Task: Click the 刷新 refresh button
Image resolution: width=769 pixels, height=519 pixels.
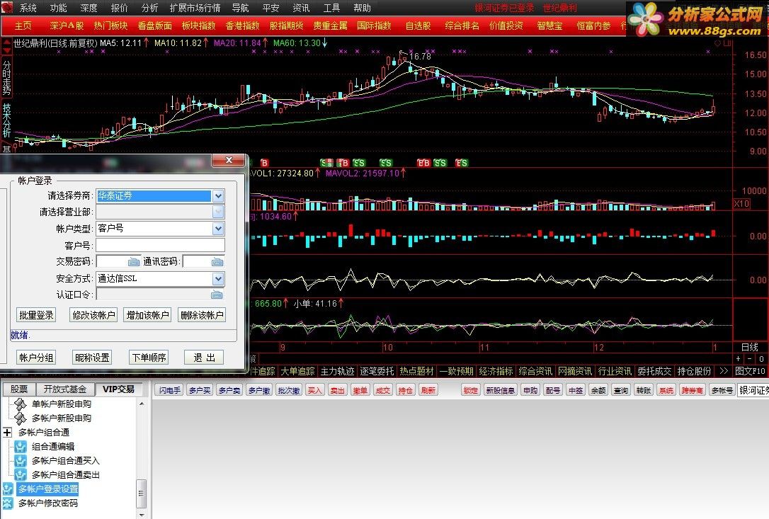Action: click(x=428, y=390)
